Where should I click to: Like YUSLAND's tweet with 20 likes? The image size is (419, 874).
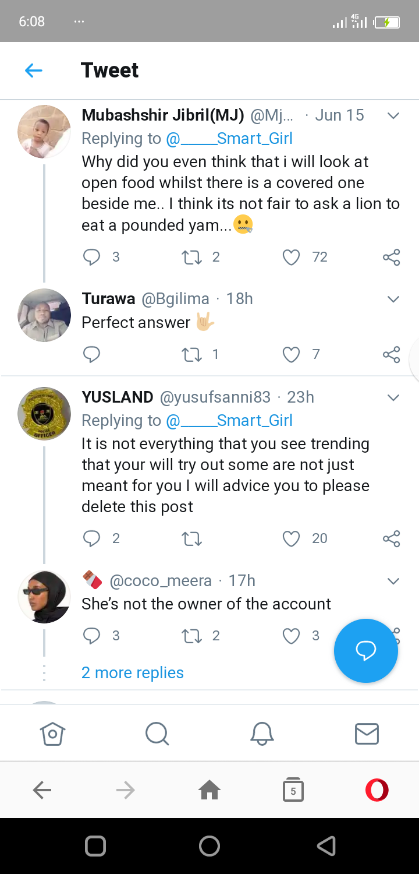click(x=291, y=538)
